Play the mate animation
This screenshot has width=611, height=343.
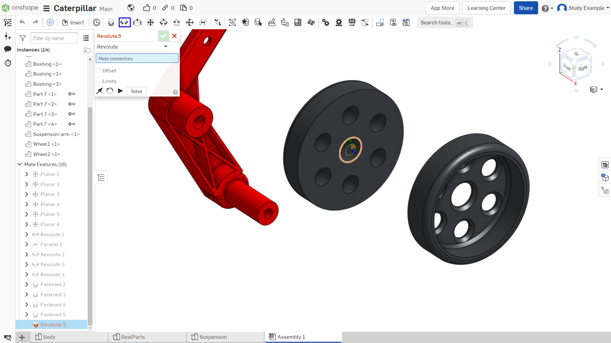tap(120, 91)
